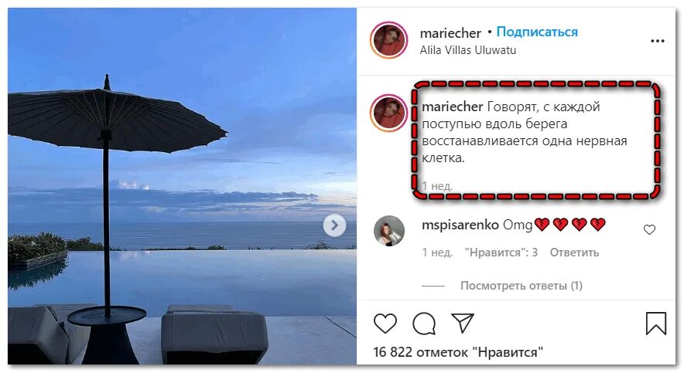
Task: Open comments via the speech bubble icon
Action: [x=424, y=323]
